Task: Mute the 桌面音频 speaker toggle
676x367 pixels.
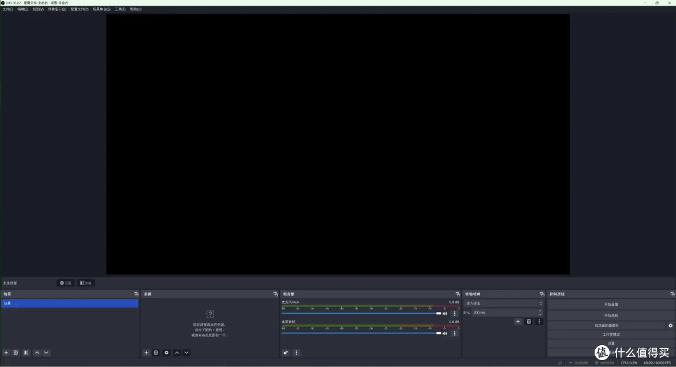Action: (445, 333)
